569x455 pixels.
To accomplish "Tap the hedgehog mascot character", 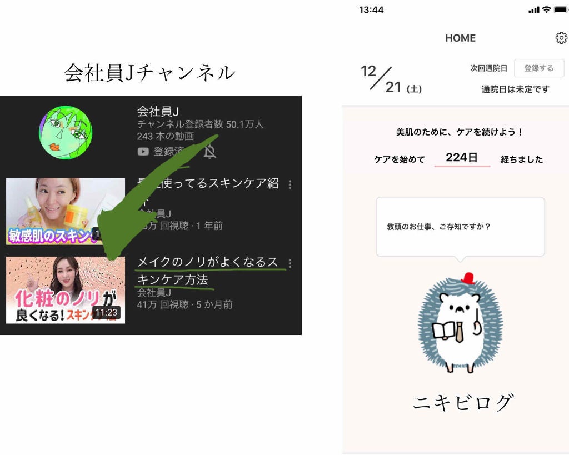I will click(460, 324).
